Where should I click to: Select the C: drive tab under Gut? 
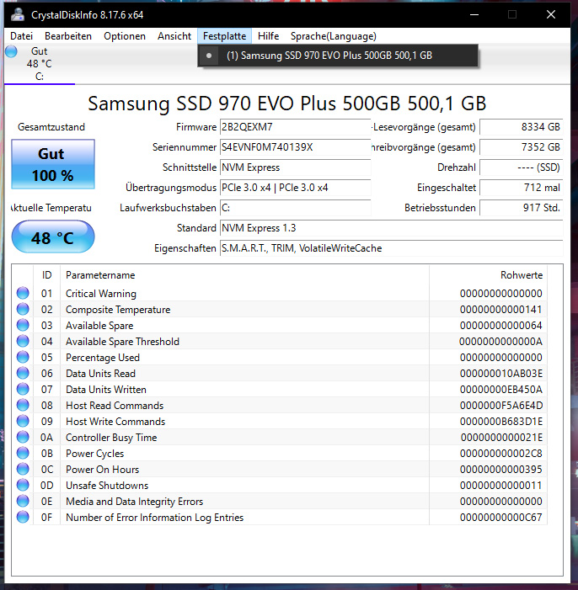[x=40, y=64]
